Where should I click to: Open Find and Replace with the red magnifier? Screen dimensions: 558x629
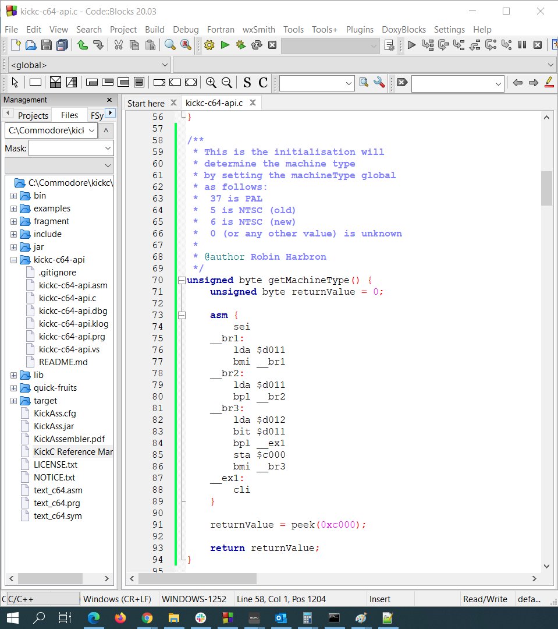[185, 45]
